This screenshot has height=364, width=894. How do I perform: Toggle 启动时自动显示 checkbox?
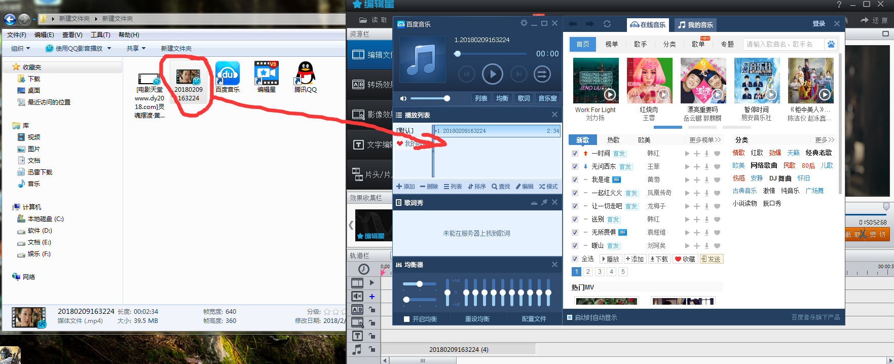pyautogui.click(x=570, y=317)
